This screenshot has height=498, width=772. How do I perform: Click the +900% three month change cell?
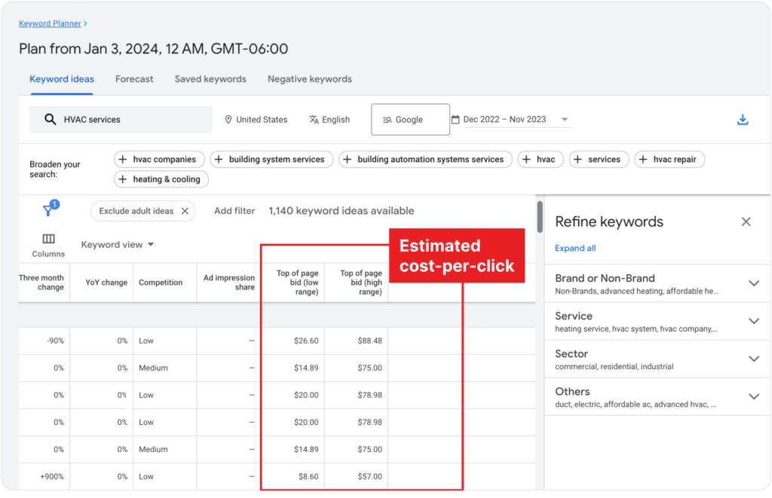52,476
